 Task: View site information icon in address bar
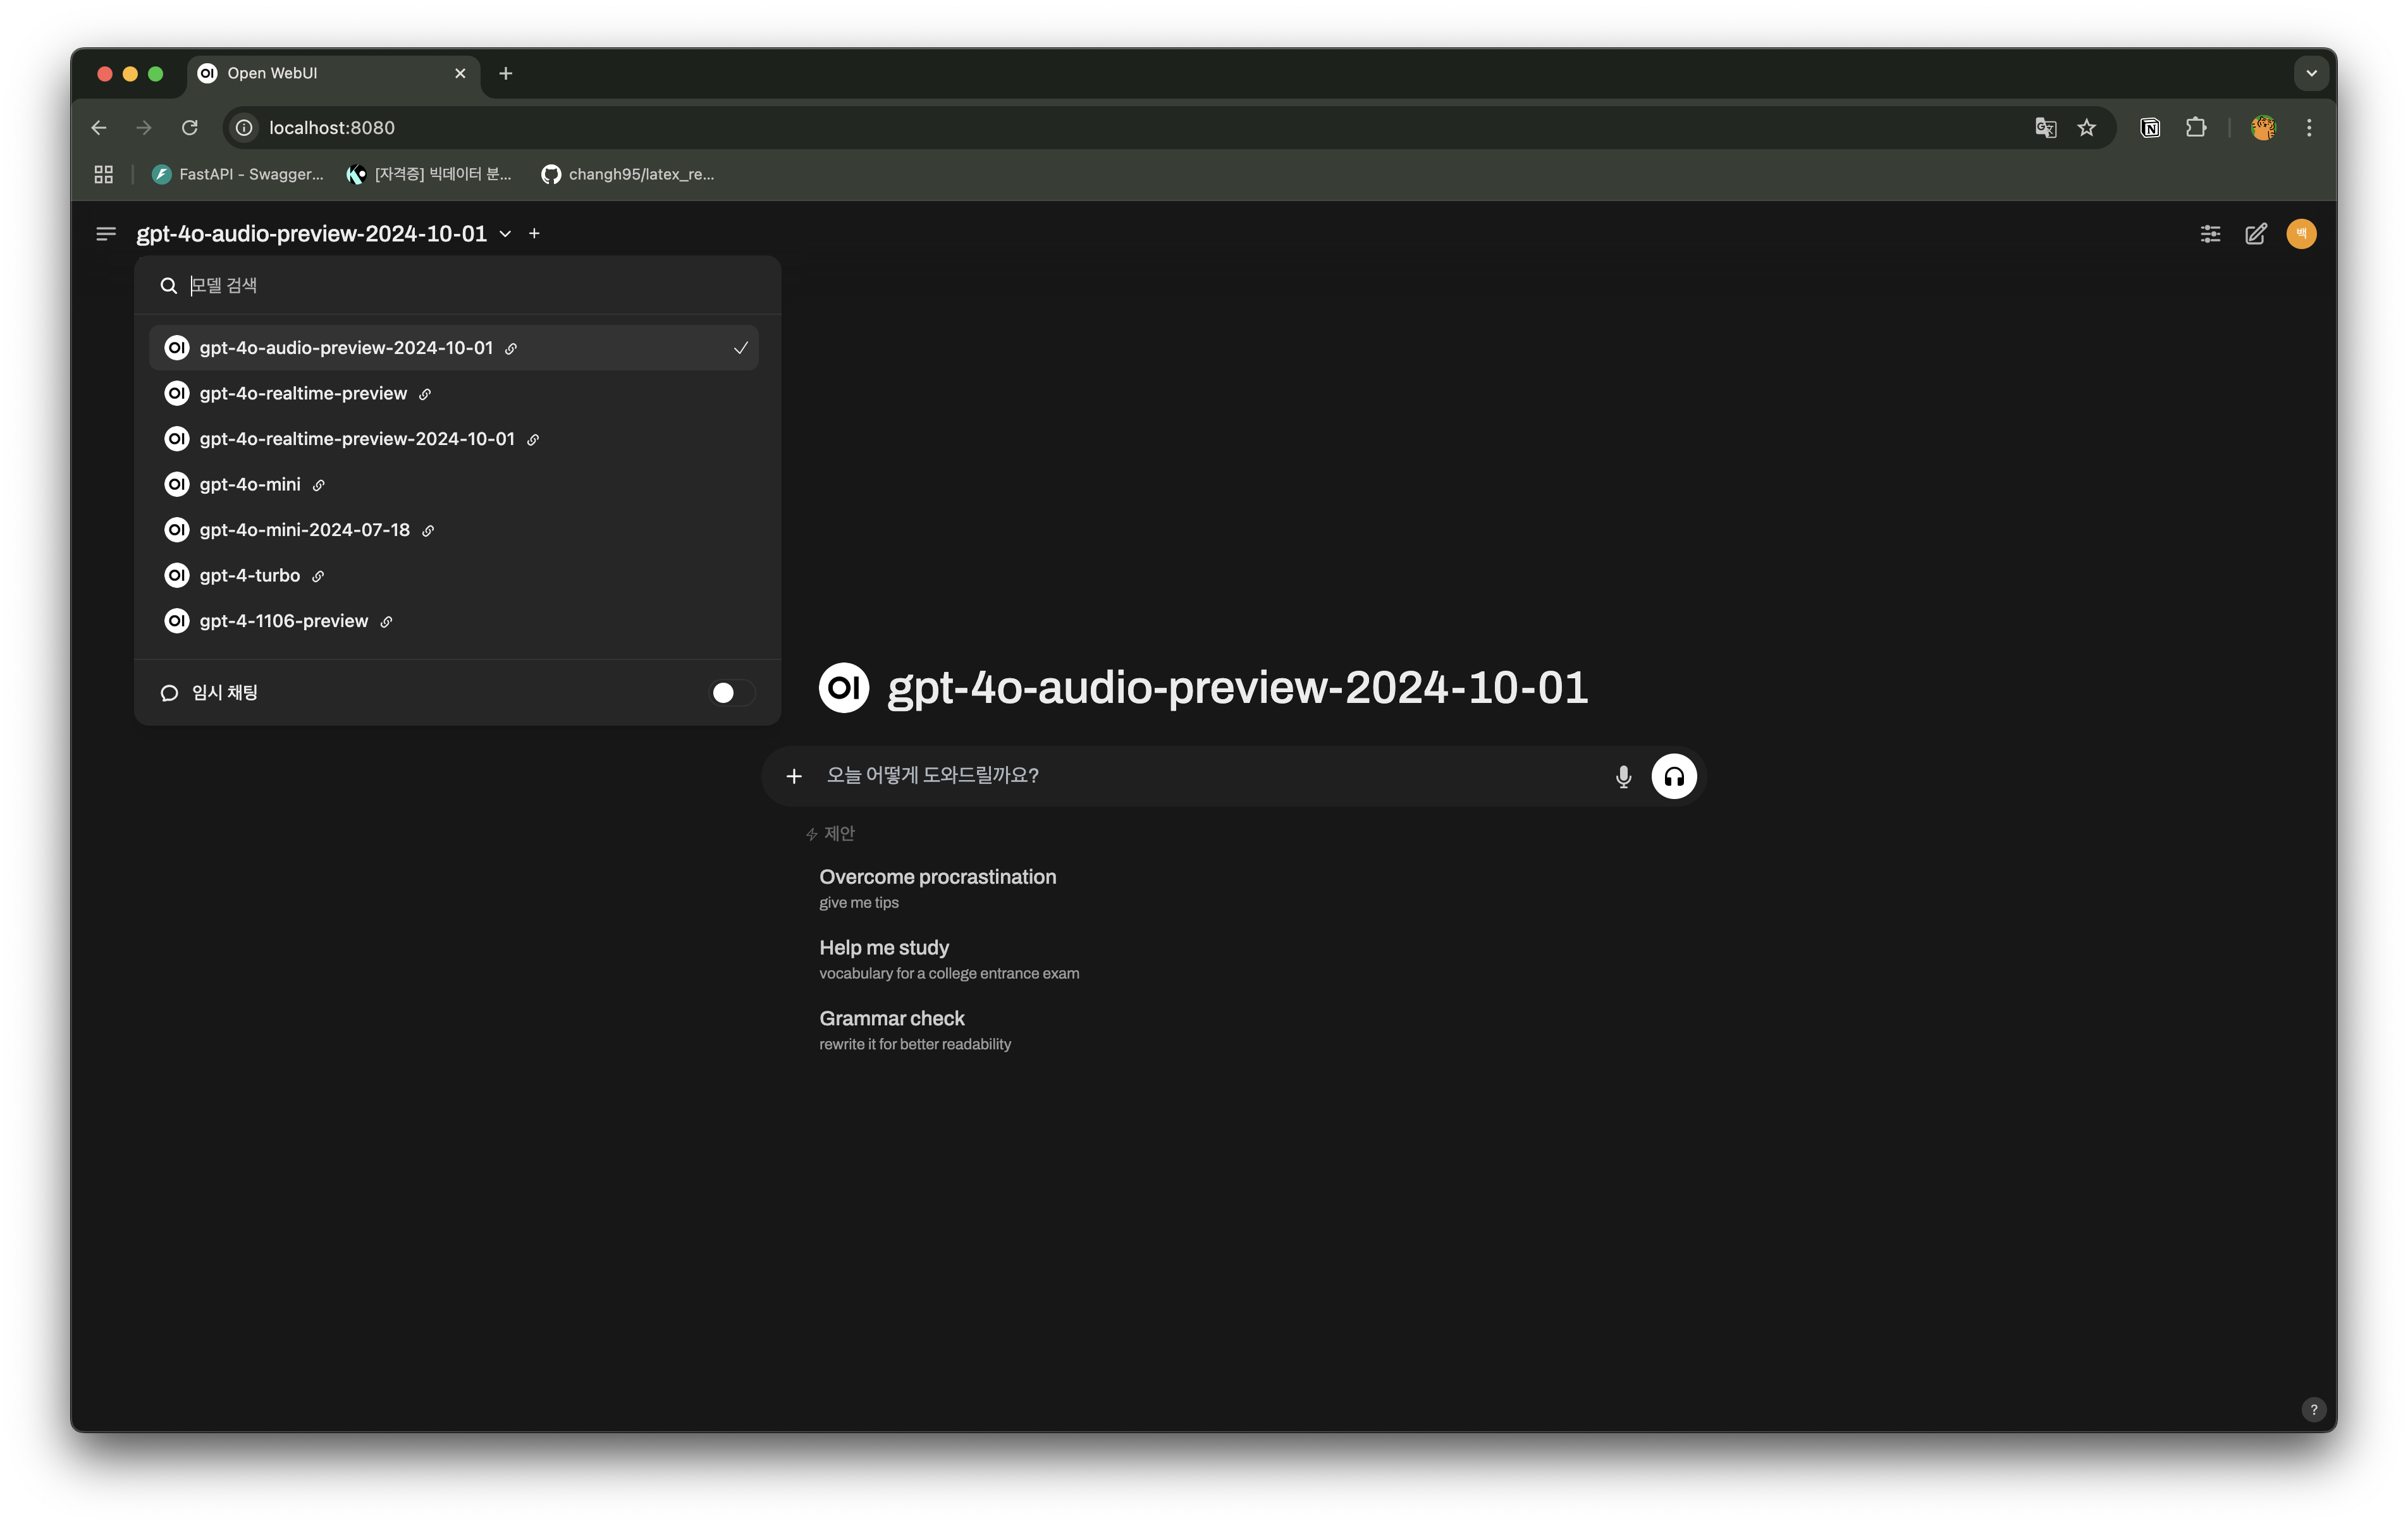tap(244, 128)
